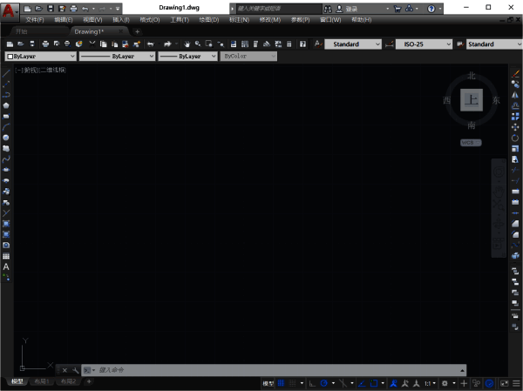
Task: Click the 上 face on the ViewCube
Action: coord(472,100)
